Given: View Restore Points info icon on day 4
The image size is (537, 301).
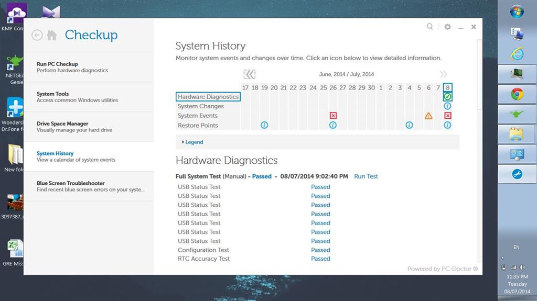Looking at the screenshot, I should coord(409,125).
